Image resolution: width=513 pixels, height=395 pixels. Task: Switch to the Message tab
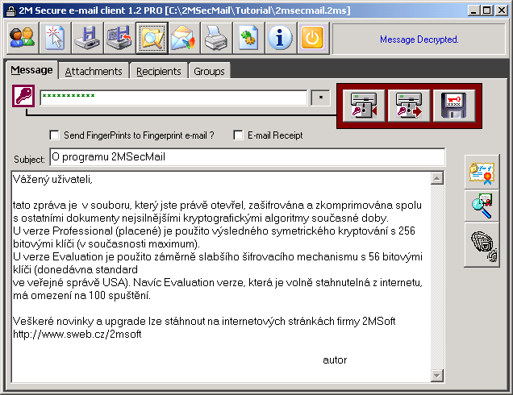click(x=31, y=70)
